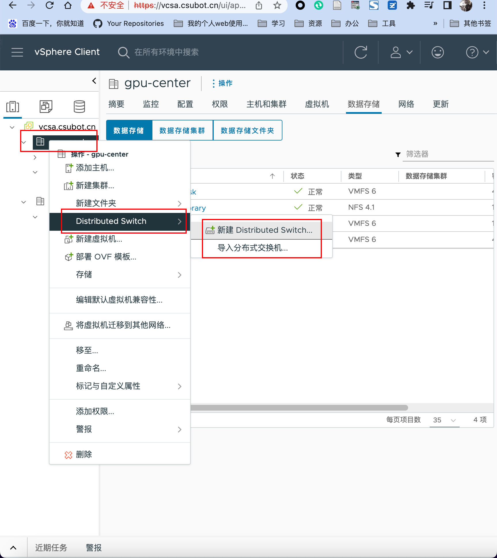Choose 重命名... from context menu

tap(120, 368)
